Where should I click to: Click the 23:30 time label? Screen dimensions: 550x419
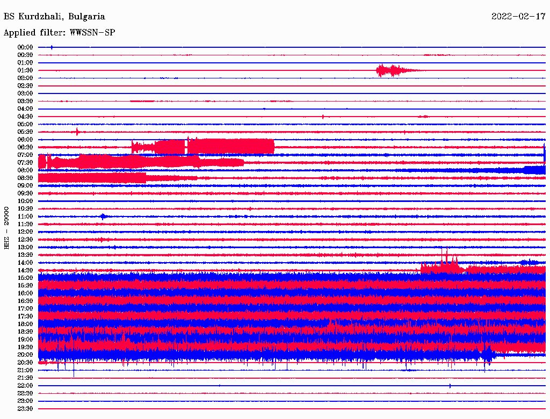click(25, 409)
